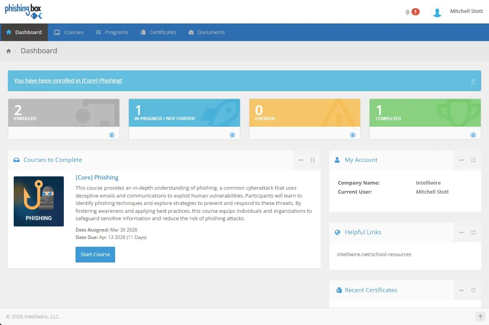Open the [Core] Phishing course title link
This screenshot has width=489, height=325.
[97, 178]
